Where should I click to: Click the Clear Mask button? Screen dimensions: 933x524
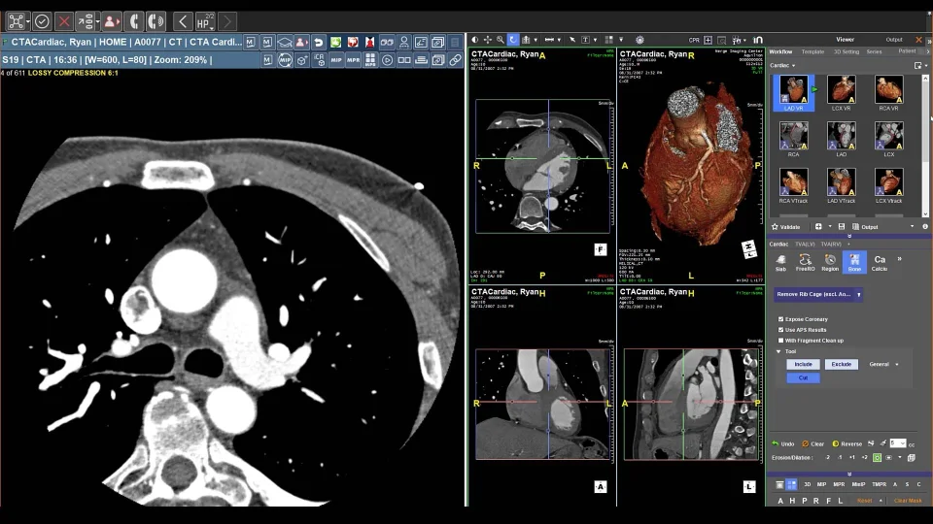[x=908, y=501]
